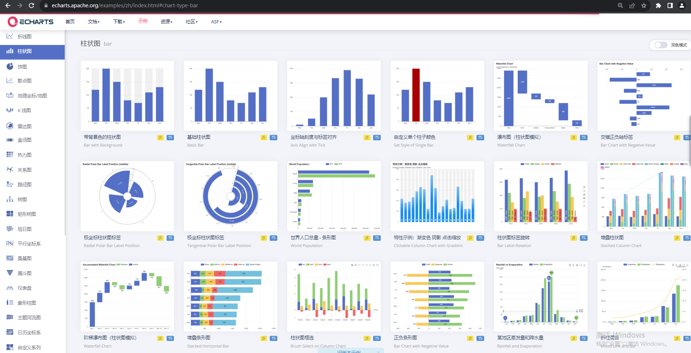
Task: Toggle 深色模式 dark mode switch
Action: coord(661,45)
